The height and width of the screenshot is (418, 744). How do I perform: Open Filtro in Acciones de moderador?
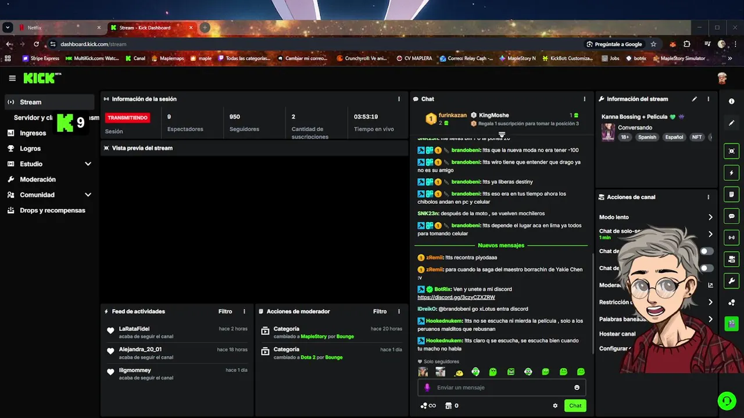[380, 312]
